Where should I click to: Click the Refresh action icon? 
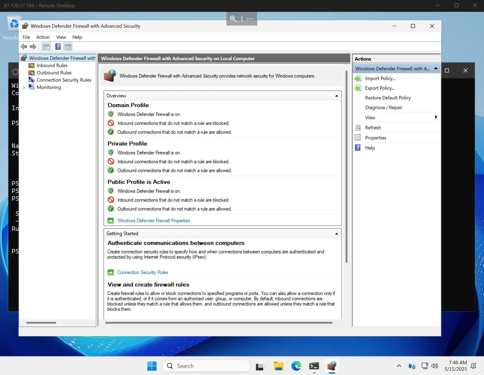pyautogui.click(x=358, y=128)
